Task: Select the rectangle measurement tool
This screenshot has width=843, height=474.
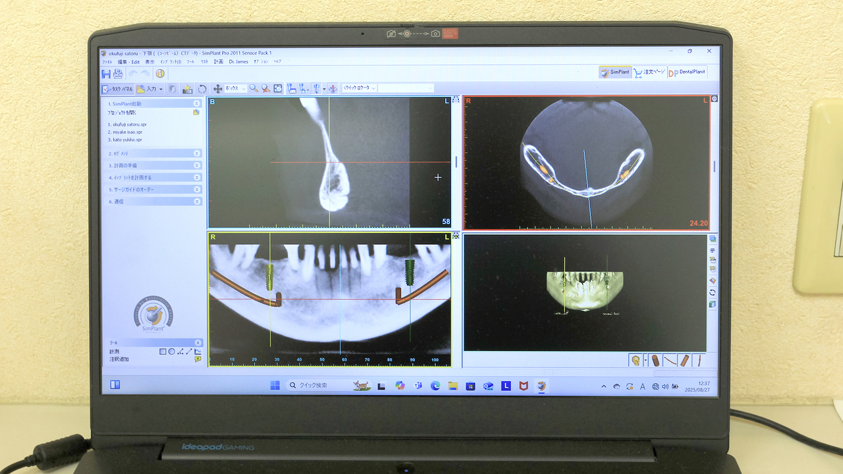Action: tap(163, 352)
